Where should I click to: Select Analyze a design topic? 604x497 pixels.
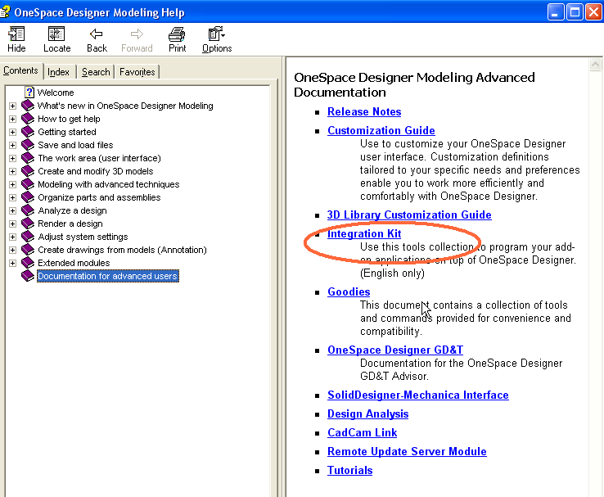click(72, 210)
